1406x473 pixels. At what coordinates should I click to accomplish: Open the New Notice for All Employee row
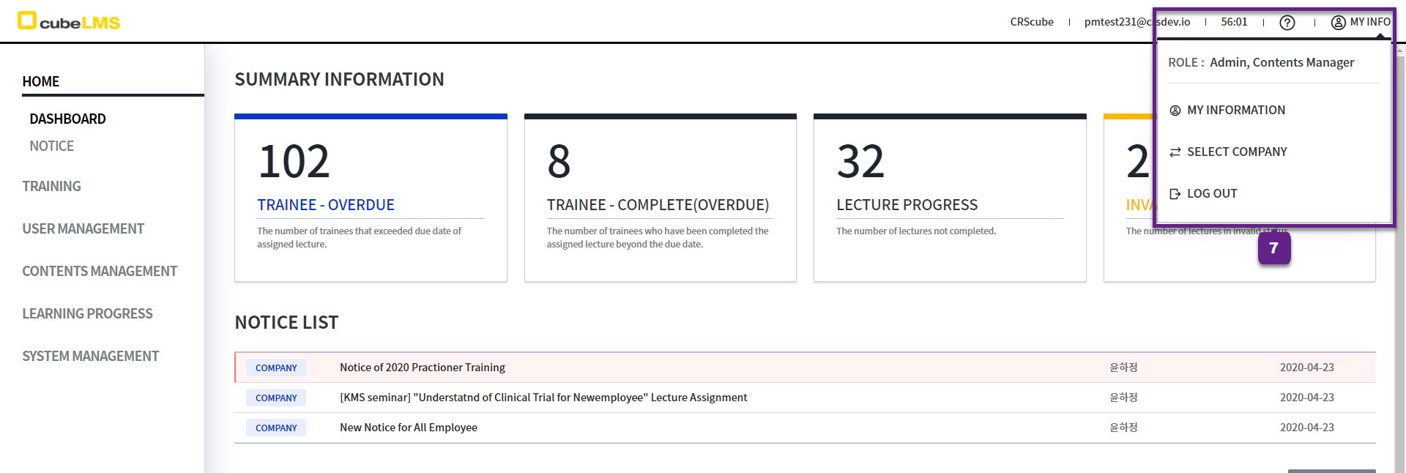click(408, 428)
